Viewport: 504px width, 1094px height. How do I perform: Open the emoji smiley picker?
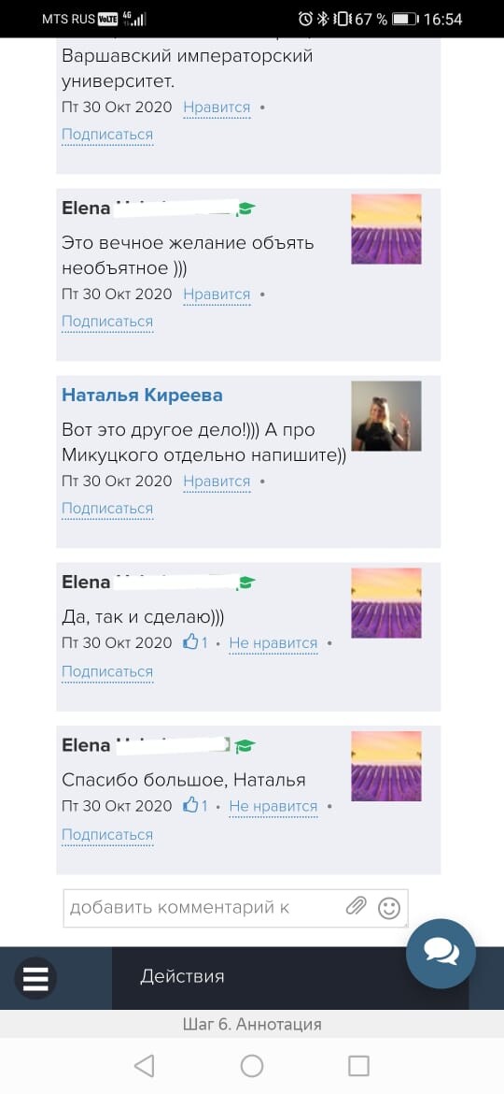coord(389,908)
